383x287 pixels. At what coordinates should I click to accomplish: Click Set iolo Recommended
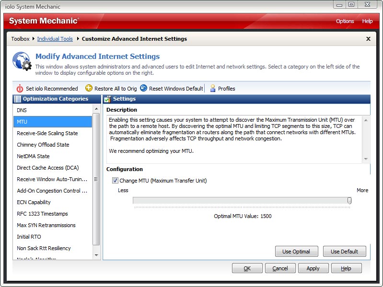point(47,89)
